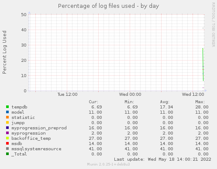Select the model legend label
The image size is (217, 169).
coord(18,112)
